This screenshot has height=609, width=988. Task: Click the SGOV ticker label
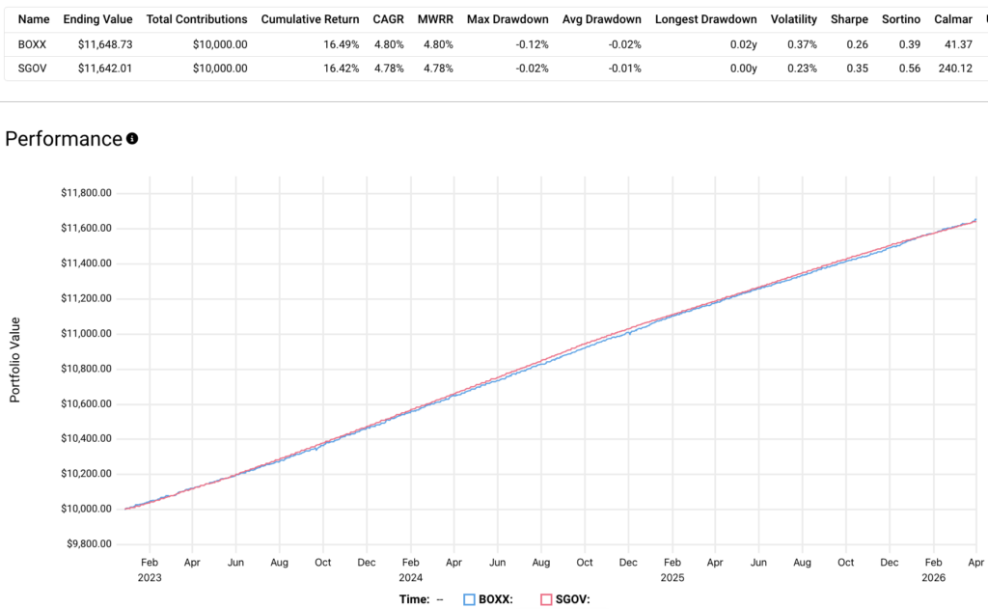(30, 69)
